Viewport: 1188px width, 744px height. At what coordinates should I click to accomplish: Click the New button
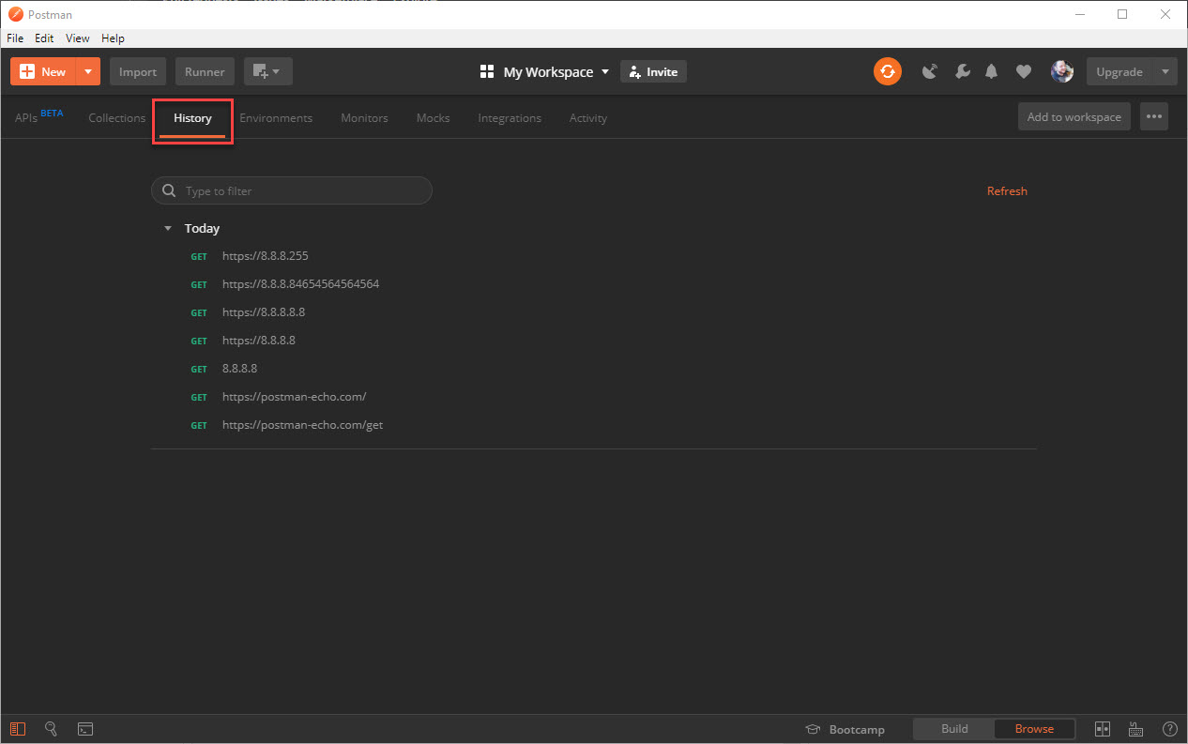point(43,71)
